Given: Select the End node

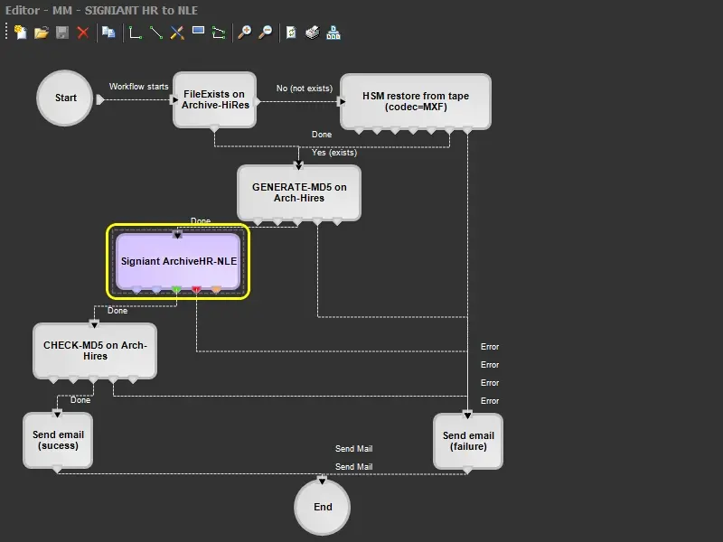Looking at the screenshot, I should (323, 507).
